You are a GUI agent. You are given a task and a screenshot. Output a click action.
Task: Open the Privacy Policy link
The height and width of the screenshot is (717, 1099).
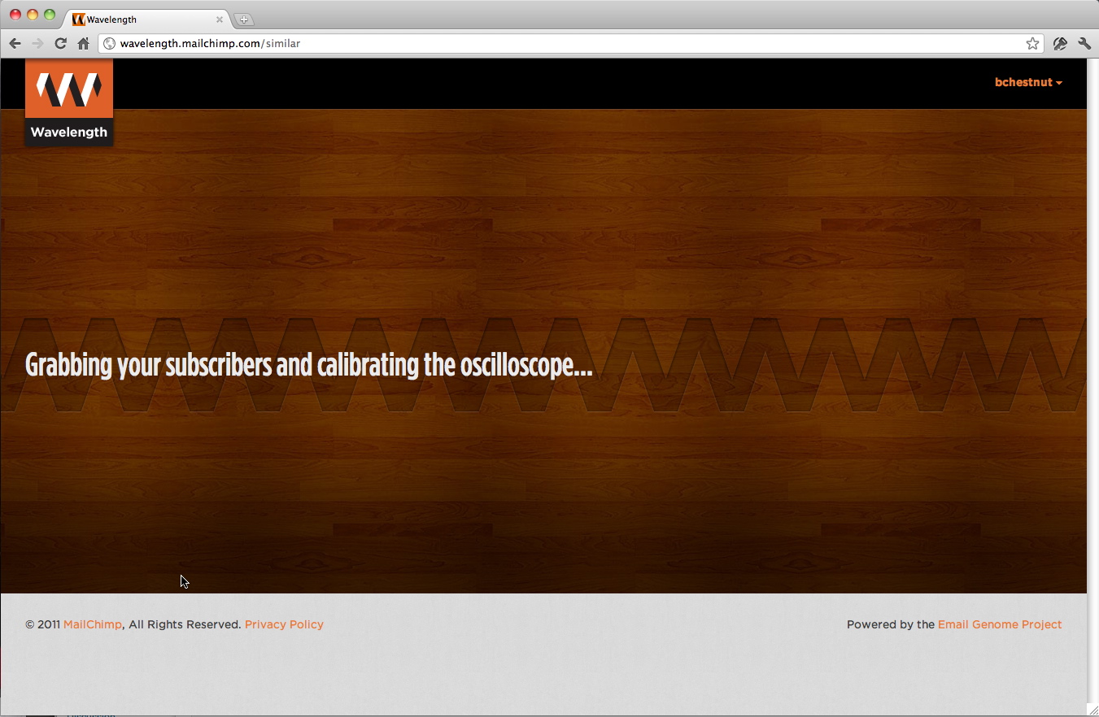pyautogui.click(x=284, y=624)
